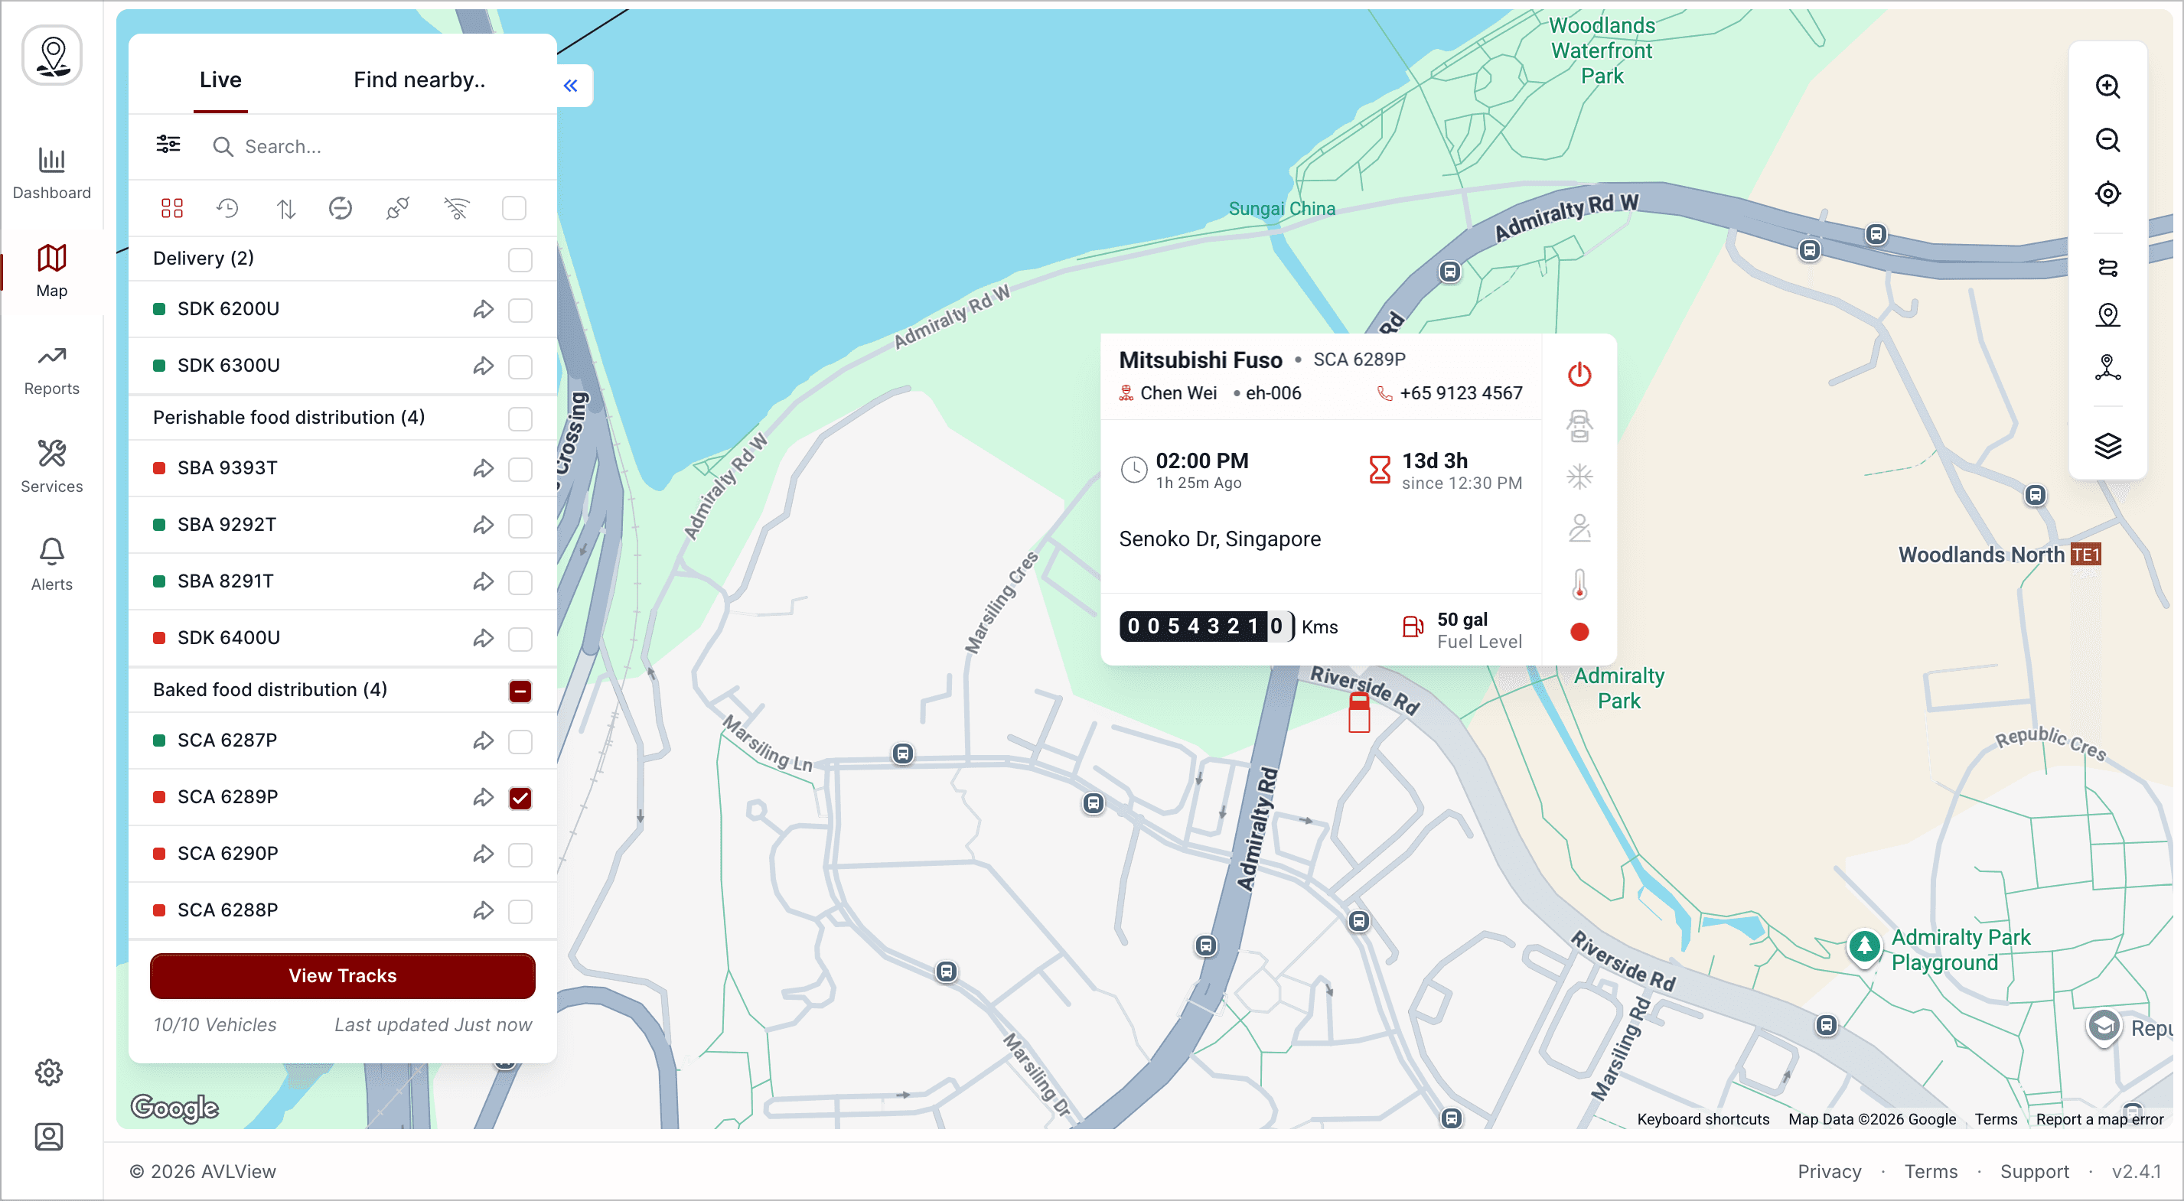
Task: Toggle the Baked food distribution group checkbox
Action: coord(520,691)
